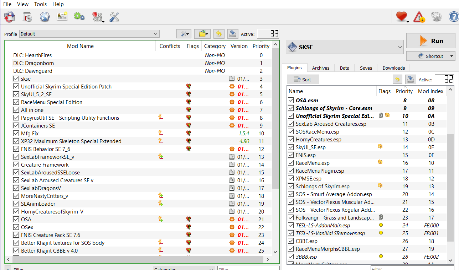Click the heart flag icon on OSex row

189,227
